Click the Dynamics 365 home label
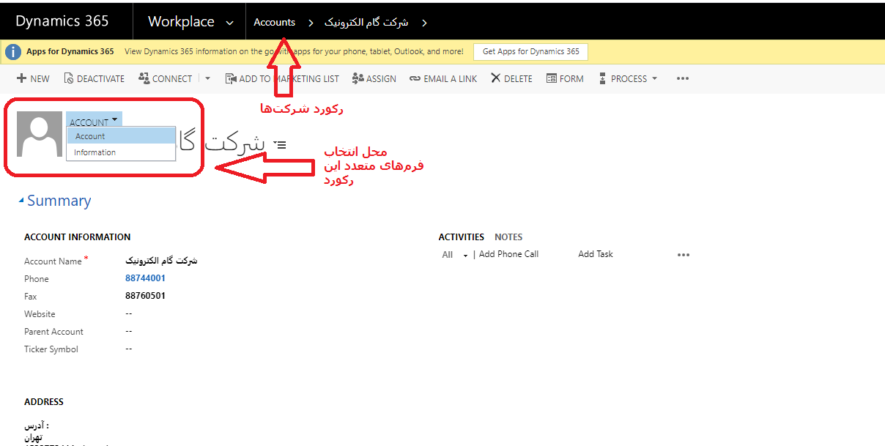Image resolution: width=885 pixels, height=446 pixels. click(62, 21)
